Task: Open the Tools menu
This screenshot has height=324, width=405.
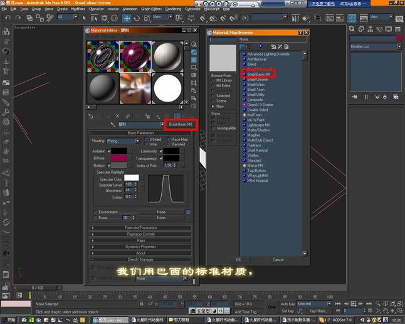Action: click(x=24, y=9)
